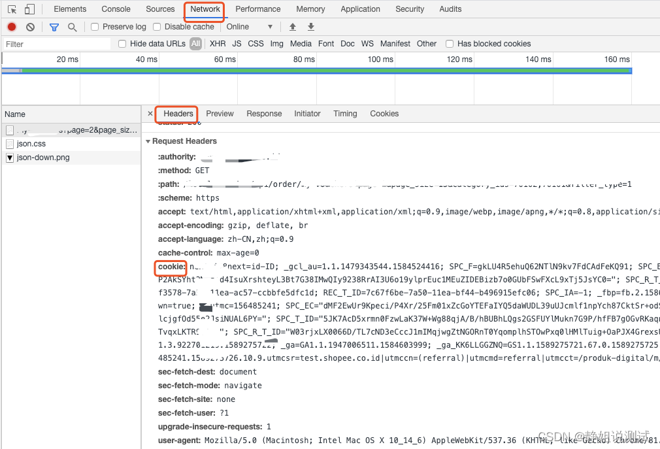The image size is (660, 449).
Task: Filter requests by Manifest type
Action: 395,44
